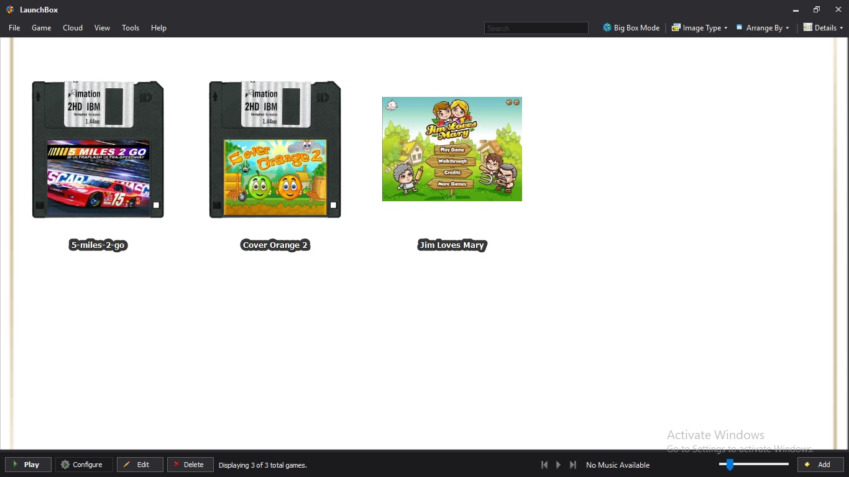Image resolution: width=849 pixels, height=477 pixels.
Task: Open the Tools menu
Action: click(131, 28)
